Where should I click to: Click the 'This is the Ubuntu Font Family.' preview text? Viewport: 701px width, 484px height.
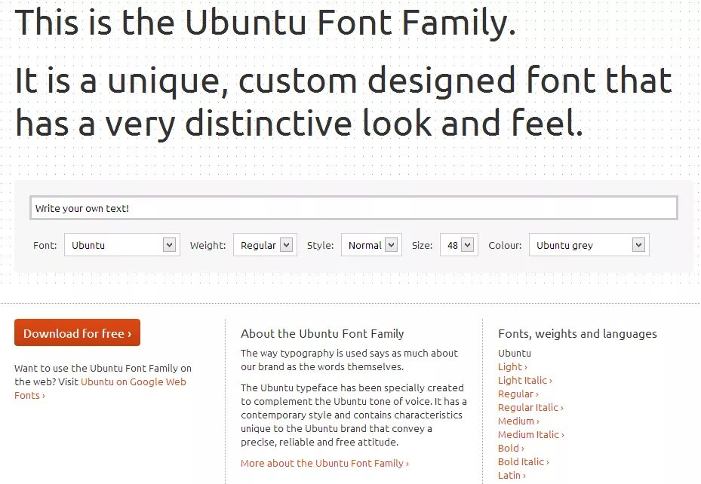tap(266, 22)
